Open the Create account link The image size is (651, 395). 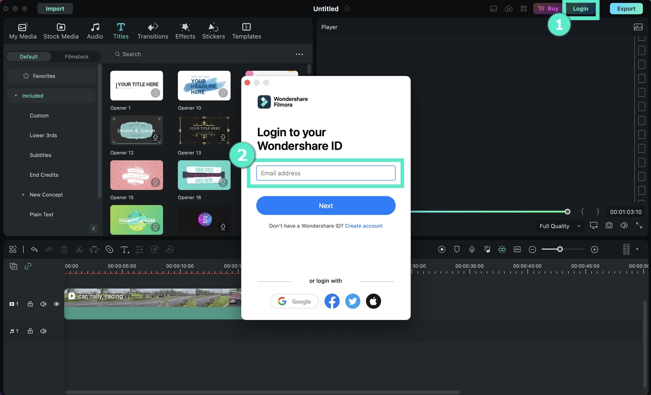pos(364,226)
